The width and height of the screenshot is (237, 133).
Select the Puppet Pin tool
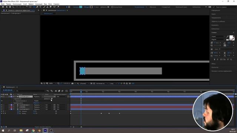click(x=58, y=7)
